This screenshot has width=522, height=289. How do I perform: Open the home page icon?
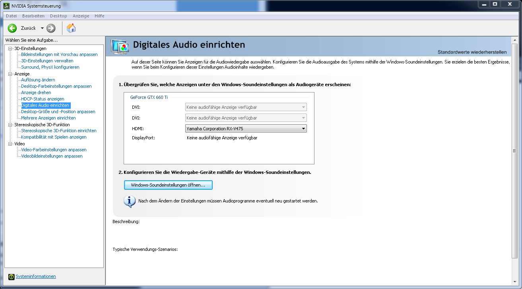point(71,28)
